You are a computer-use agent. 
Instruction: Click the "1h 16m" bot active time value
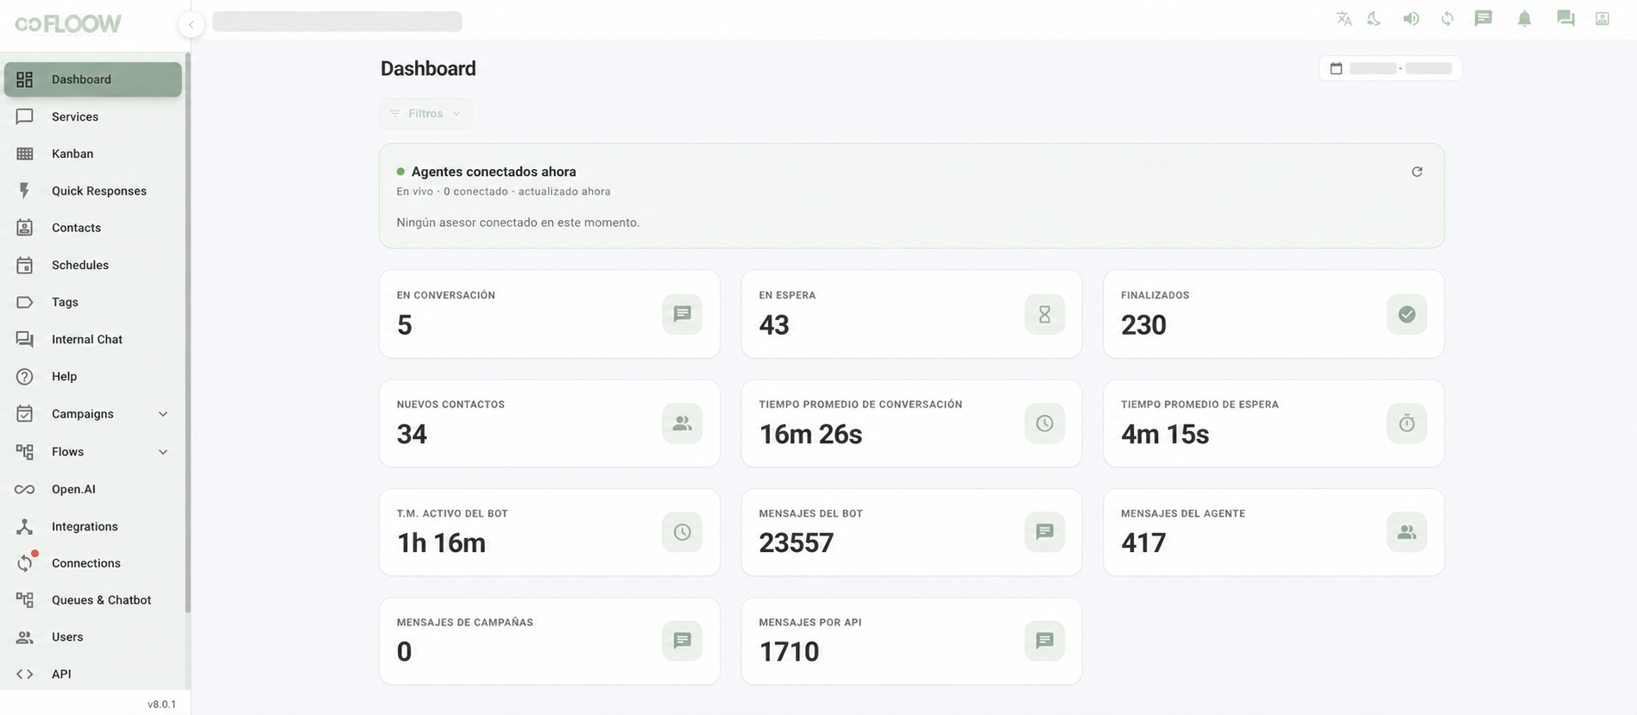[x=441, y=543]
